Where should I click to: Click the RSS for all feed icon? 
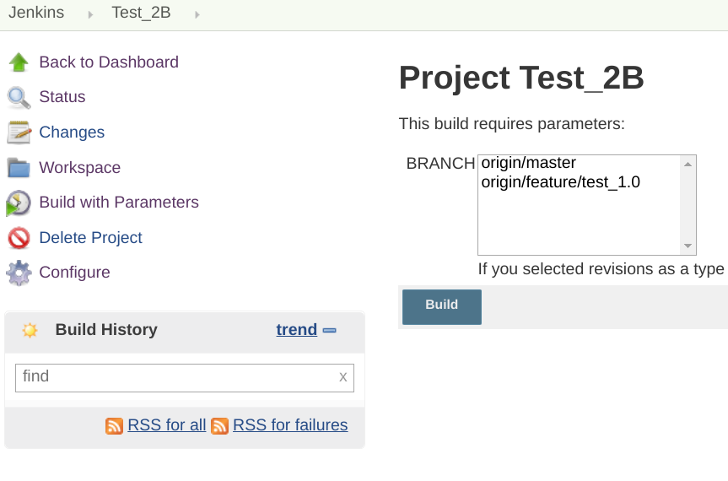114,426
